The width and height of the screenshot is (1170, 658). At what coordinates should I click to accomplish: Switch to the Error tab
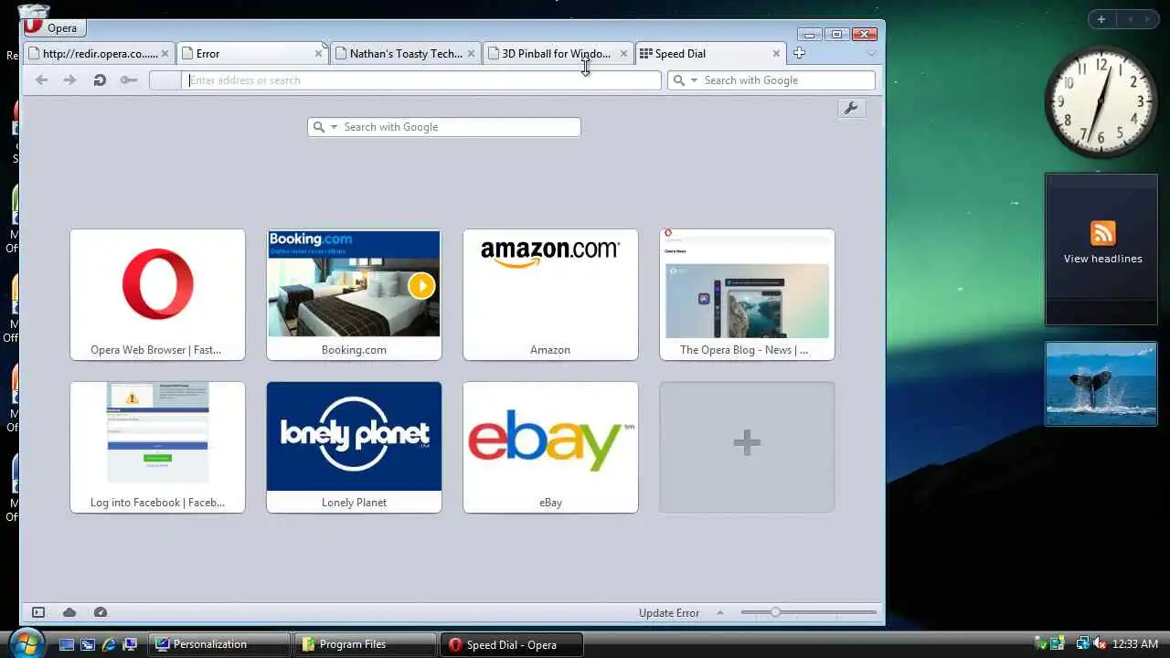click(252, 54)
